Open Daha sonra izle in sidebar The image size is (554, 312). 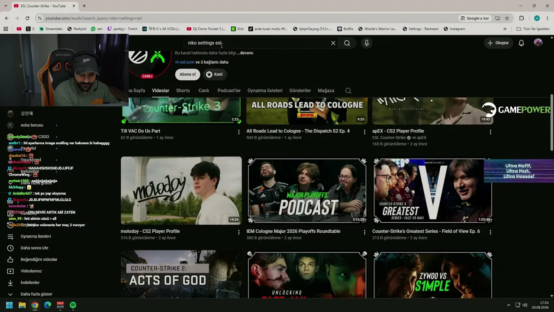pos(35,248)
